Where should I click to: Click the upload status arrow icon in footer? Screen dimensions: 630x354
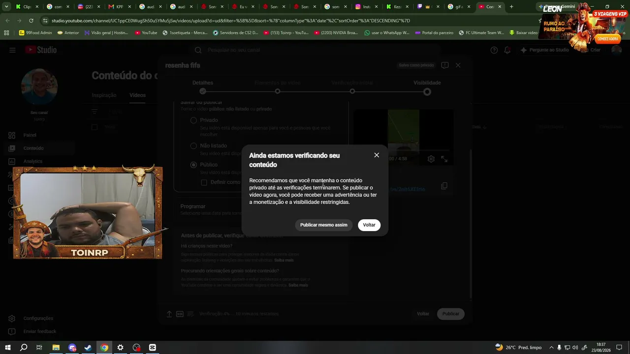coord(169,314)
